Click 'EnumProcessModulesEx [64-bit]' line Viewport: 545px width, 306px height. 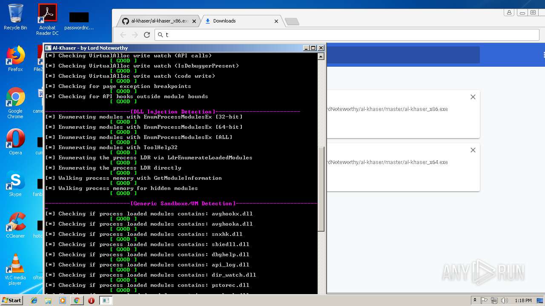tap(143, 127)
